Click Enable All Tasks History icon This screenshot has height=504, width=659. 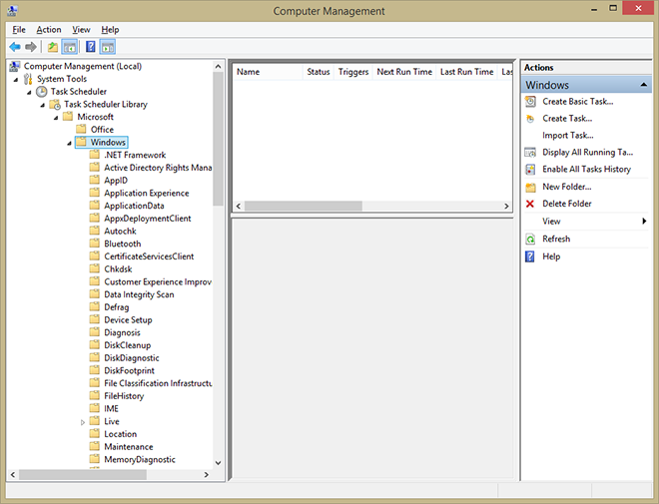(x=530, y=170)
